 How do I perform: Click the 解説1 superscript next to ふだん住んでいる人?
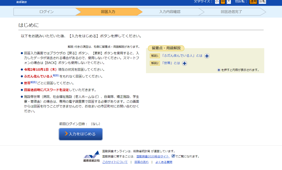pos(56,75)
